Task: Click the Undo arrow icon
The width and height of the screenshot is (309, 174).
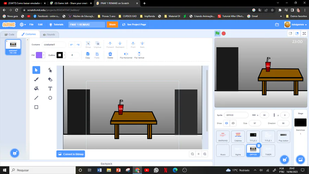Action: click(x=71, y=45)
